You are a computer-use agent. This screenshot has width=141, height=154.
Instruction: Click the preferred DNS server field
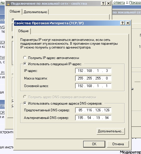click(93, 110)
